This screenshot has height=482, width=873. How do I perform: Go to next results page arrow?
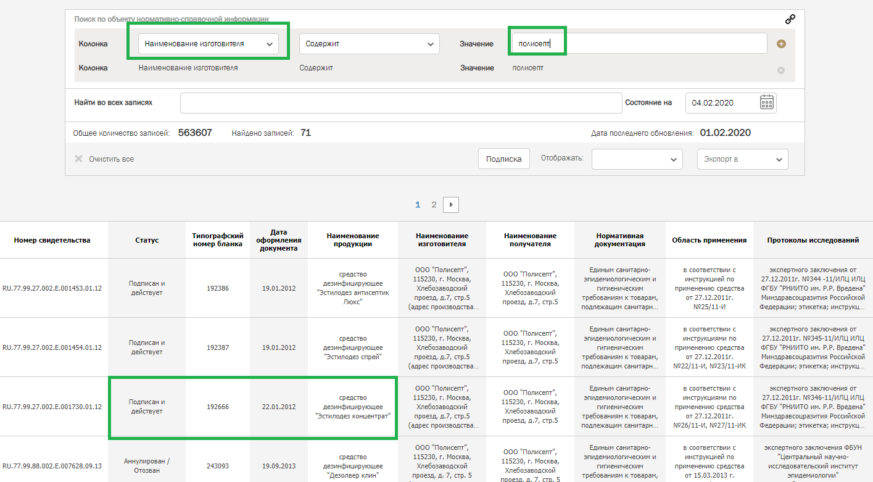451,205
